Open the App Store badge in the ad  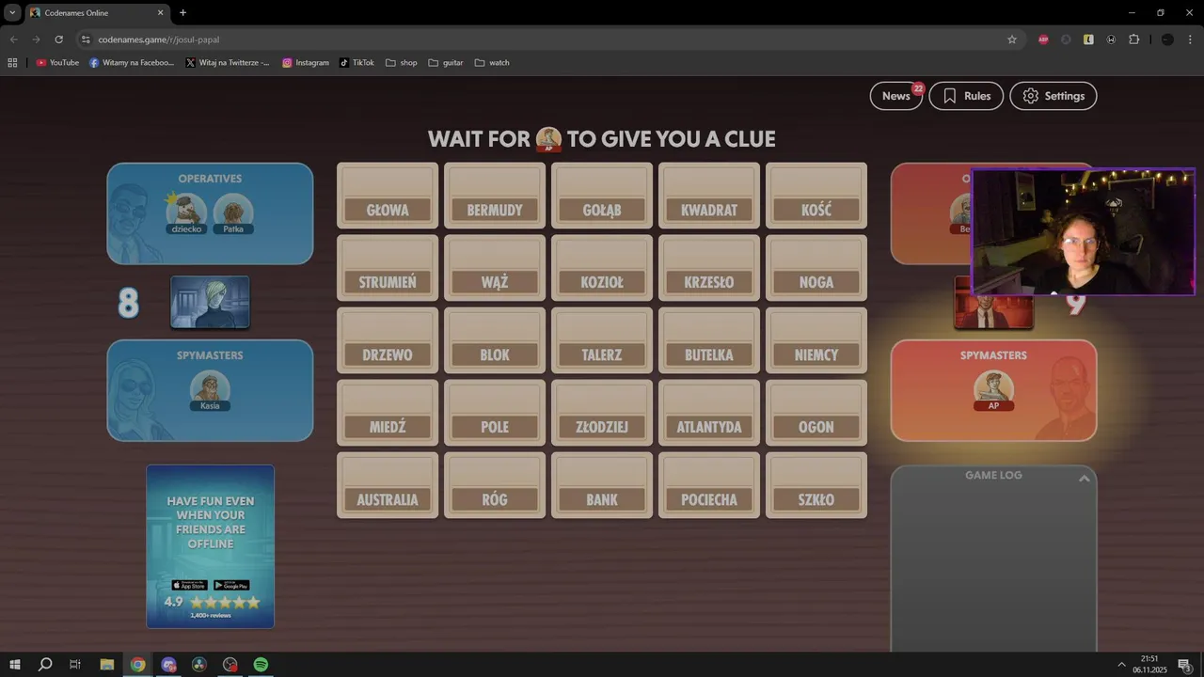pos(190,585)
